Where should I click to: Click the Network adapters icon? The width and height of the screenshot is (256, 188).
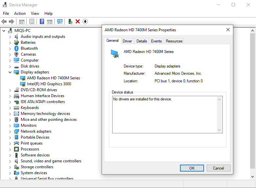[16, 131]
